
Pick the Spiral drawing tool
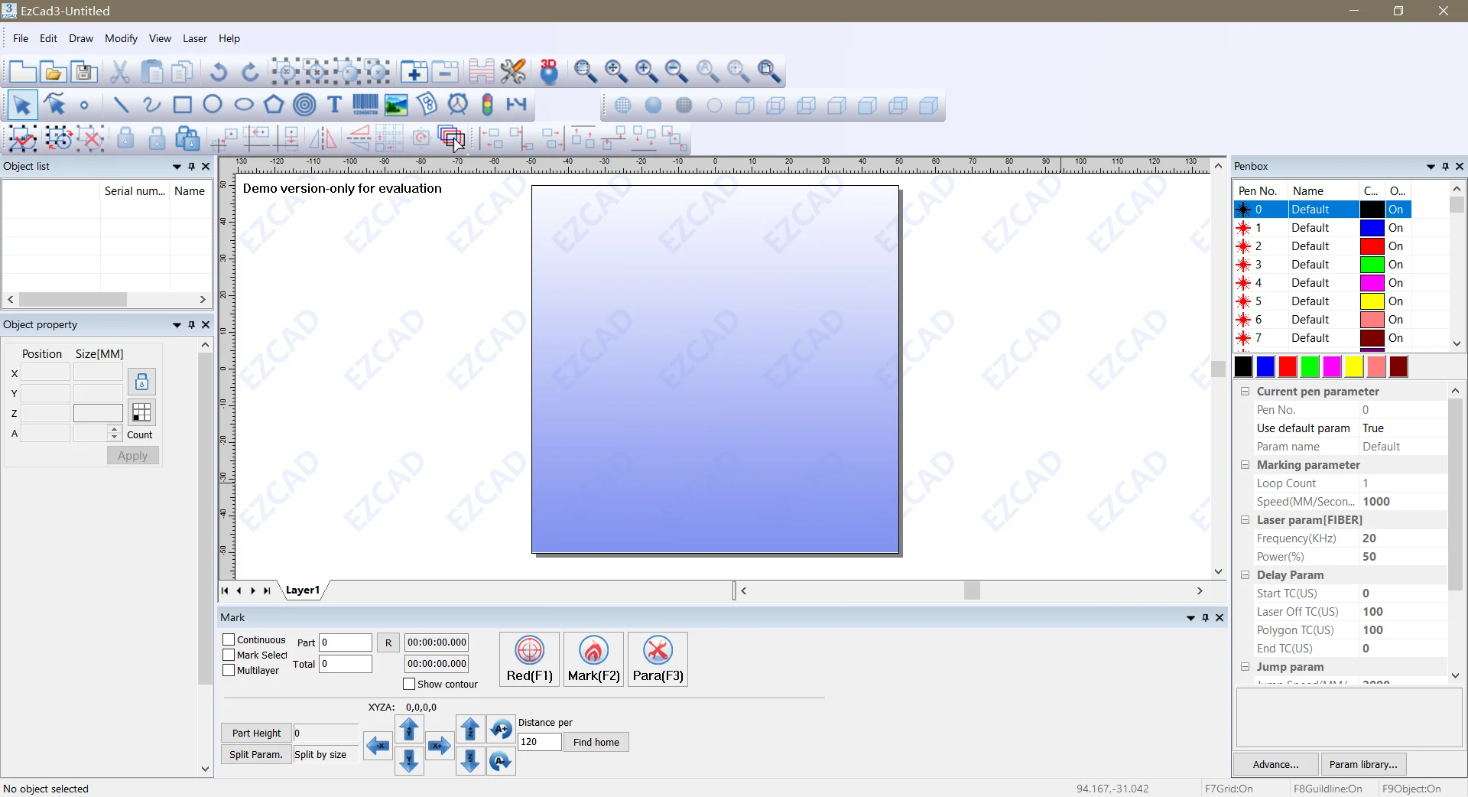point(304,105)
